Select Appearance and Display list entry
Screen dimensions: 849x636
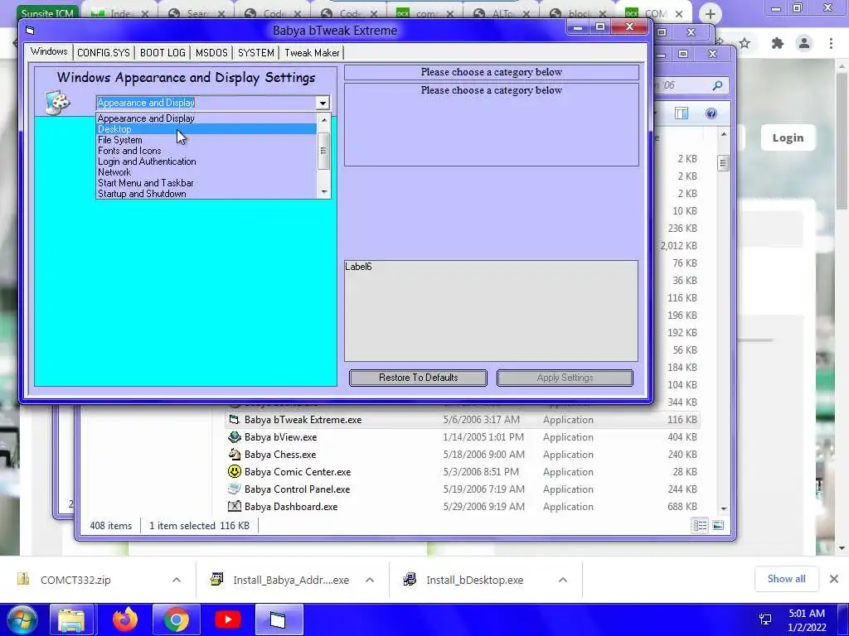pyautogui.click(x=206, y=118)
